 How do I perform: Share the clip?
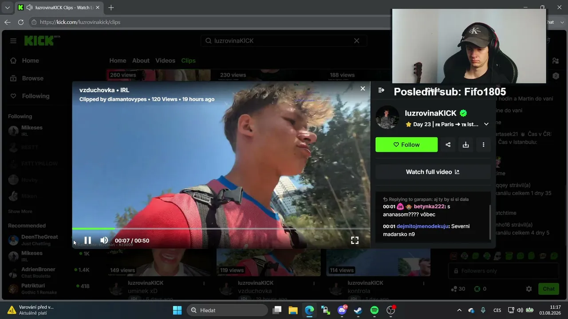point(448,144)
